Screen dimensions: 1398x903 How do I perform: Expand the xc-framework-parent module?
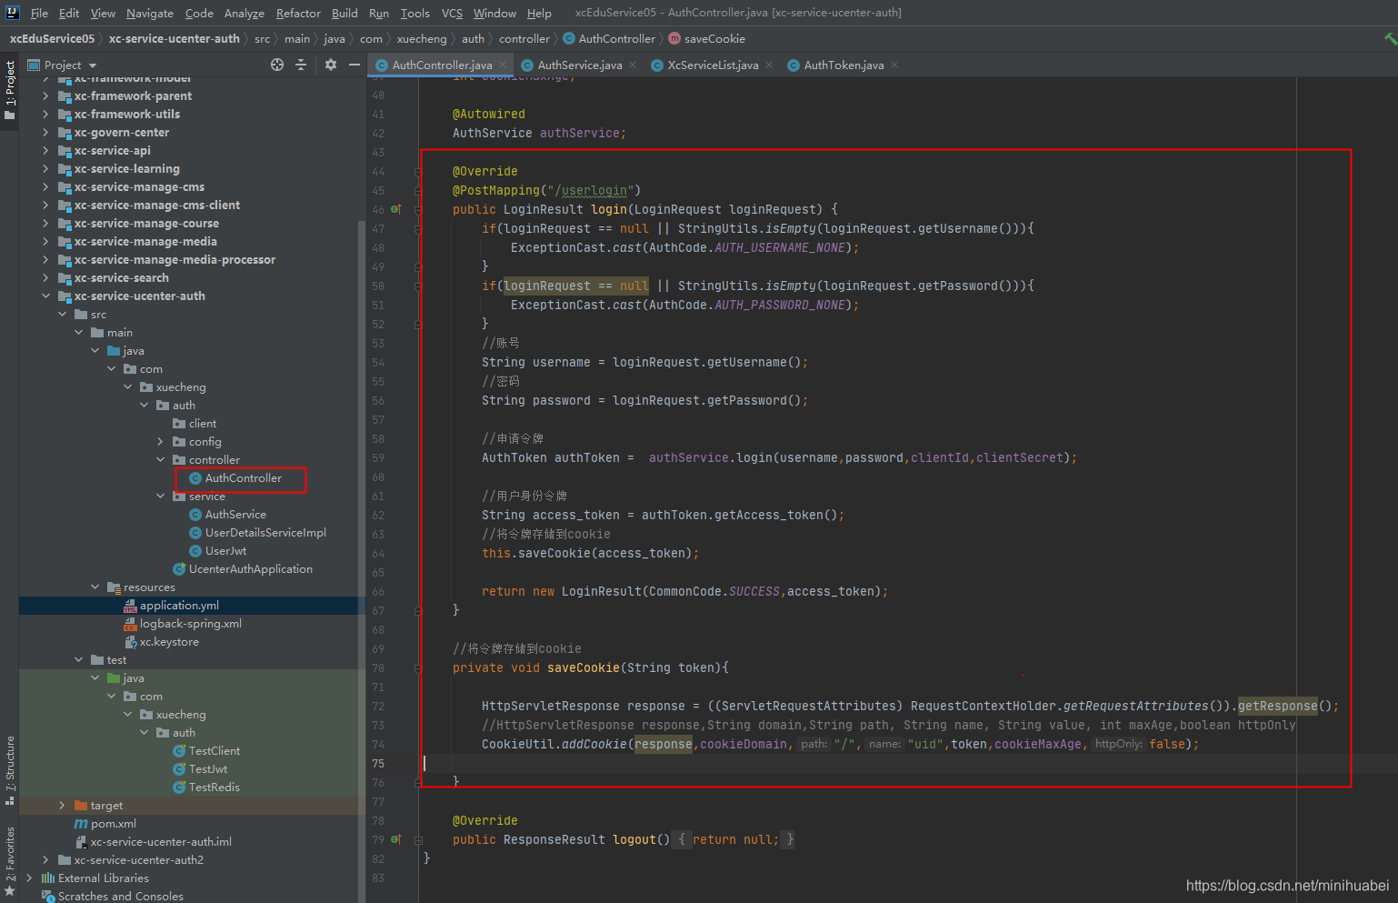click(x=45, y=95)
